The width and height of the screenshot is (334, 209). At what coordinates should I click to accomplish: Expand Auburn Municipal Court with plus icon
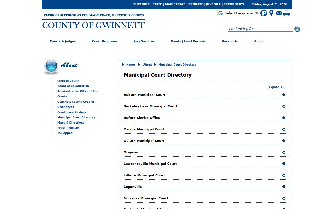(x=284, y=95)
